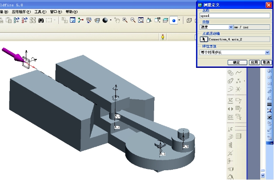Click the Zoom Out magnifier icon
This screenshot has height=180, width=274.
[x=133, y=20]
